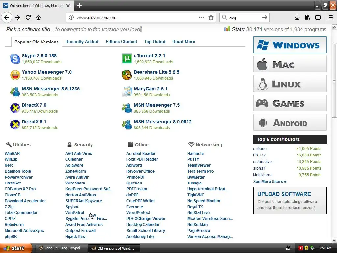Open the downloads arrow icon
The image size is (337, 253).
click(297, 17)
